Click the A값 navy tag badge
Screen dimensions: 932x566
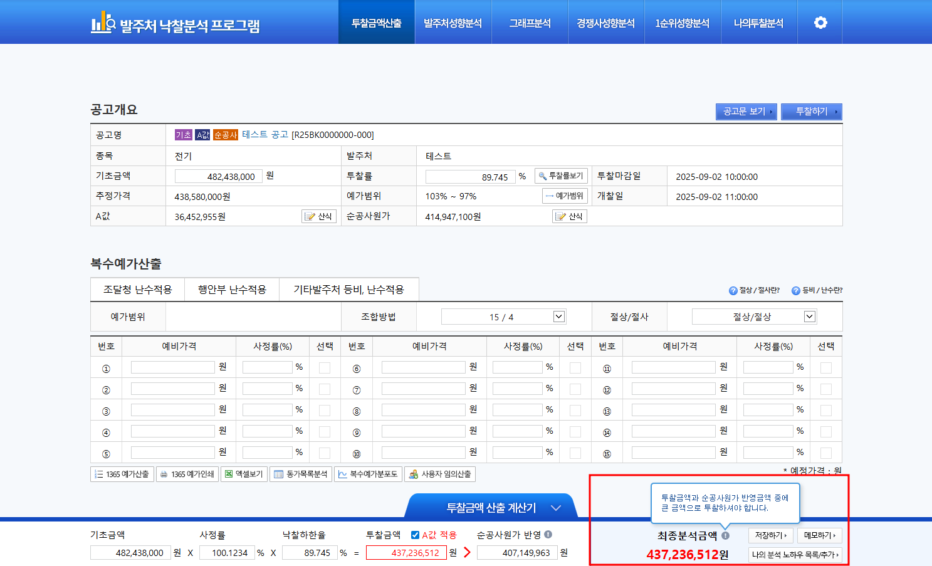pos(202,135)
